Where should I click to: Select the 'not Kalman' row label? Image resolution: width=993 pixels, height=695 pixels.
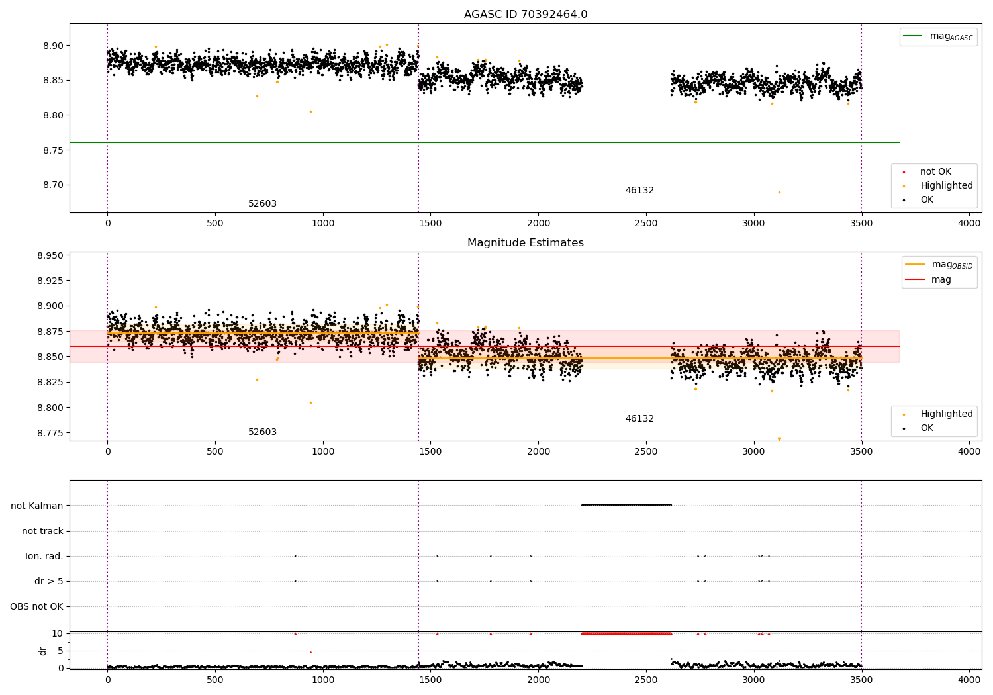pos(37,506)
